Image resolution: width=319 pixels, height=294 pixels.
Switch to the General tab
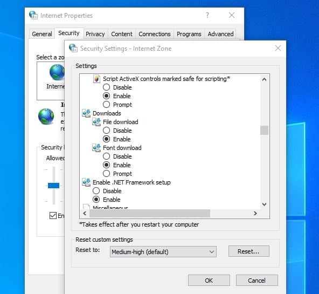(42, 34)
